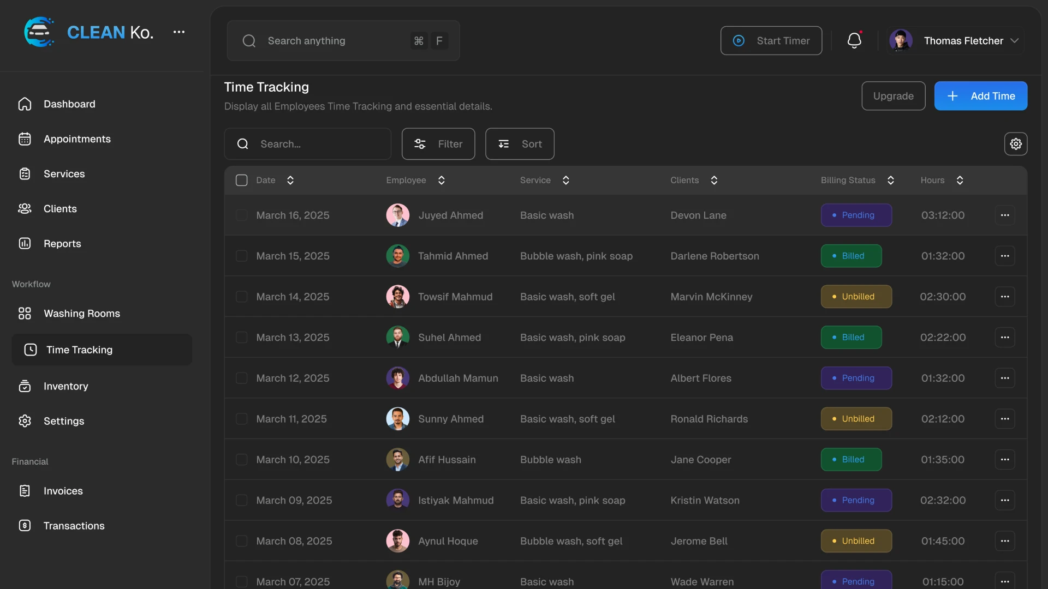Click the Add Time button
The width and height of the screenshot is (1048, 589).
click(980, 95)
